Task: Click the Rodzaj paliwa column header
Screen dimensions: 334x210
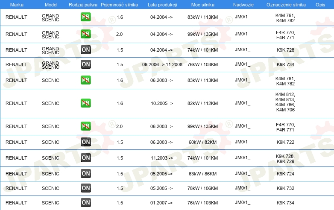Action: (x=83, y=5)
